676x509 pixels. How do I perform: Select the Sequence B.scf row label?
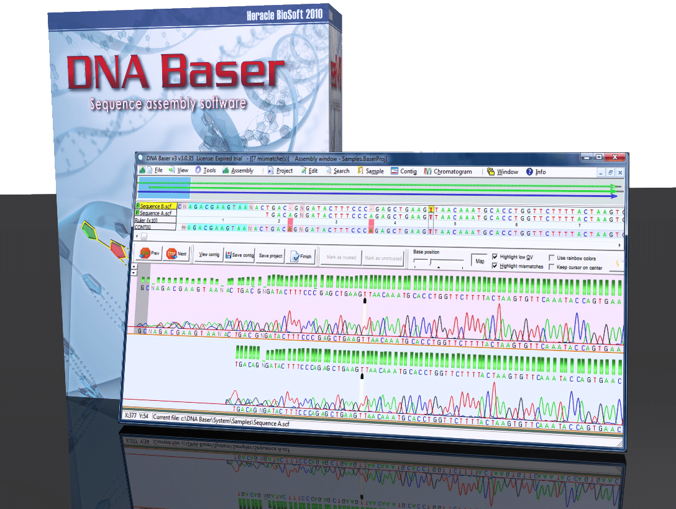click(155, 206)
